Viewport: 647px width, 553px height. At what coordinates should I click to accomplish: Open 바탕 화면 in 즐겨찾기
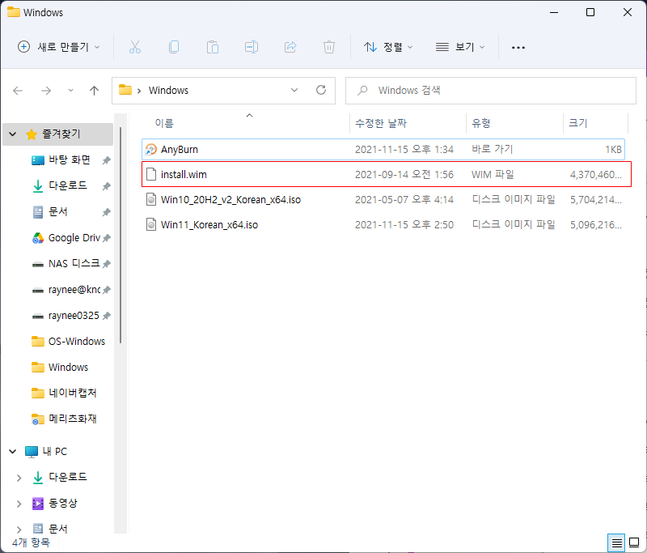coord(70,160)
